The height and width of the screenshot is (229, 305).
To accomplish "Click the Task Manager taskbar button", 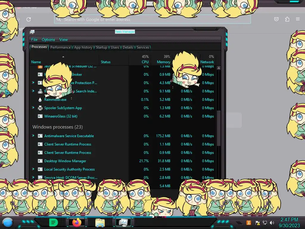I will (123, 222).
